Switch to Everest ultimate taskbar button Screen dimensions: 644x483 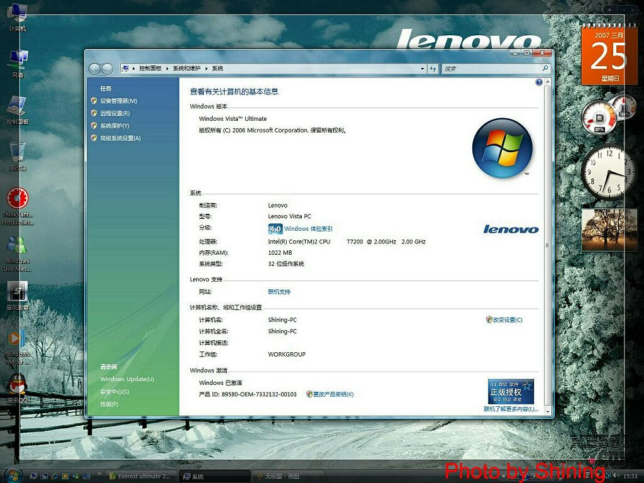click(x=140, y=477)
